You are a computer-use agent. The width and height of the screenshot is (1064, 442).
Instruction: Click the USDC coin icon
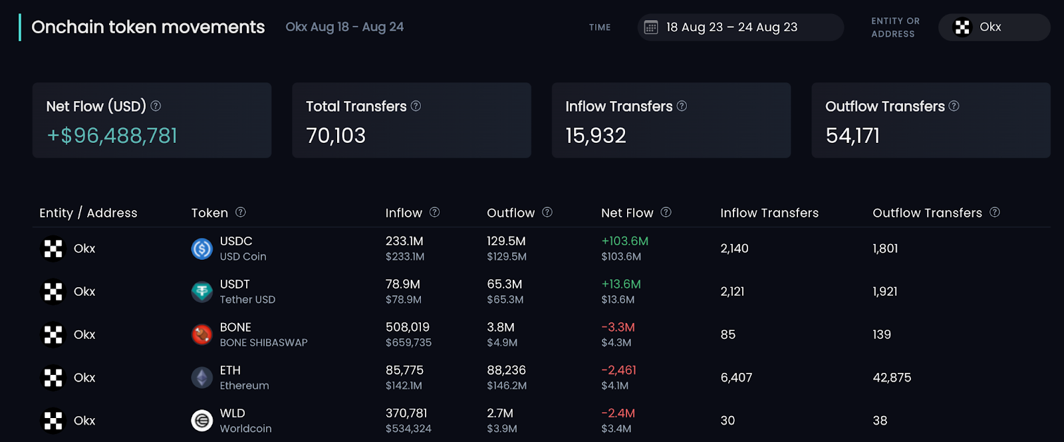pyautogui.click(x=201, y=249)
